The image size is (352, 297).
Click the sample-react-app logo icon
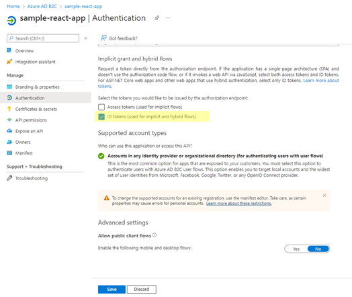[11, 20]
